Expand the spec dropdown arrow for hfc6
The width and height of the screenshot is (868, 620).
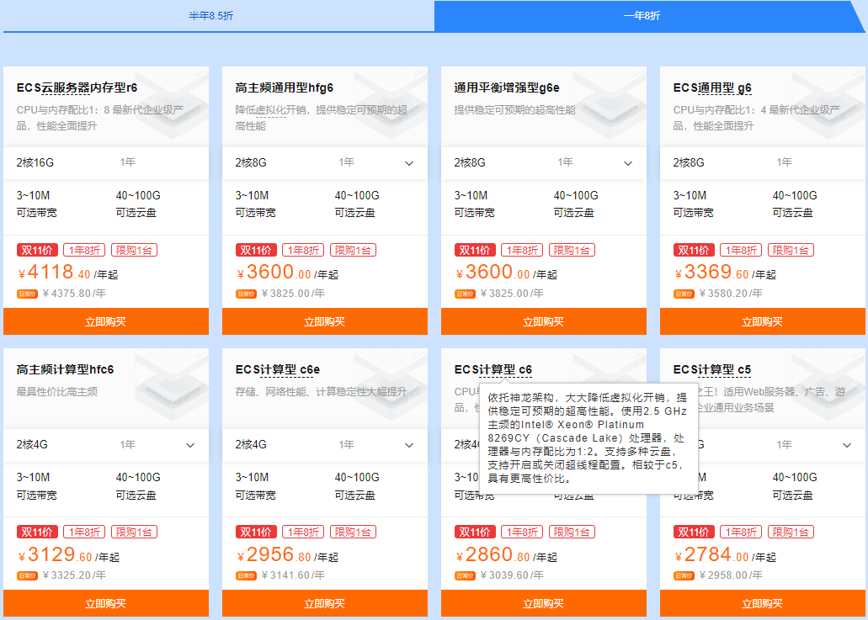(x=190, y=445)
